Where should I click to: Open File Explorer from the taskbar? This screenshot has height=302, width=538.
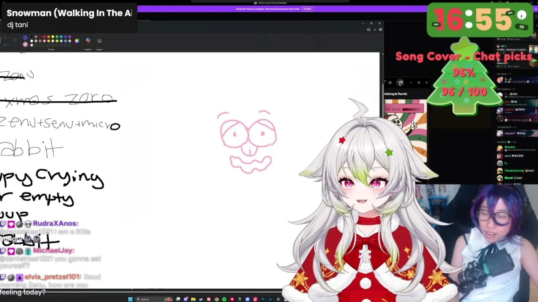tap(193, 299)
